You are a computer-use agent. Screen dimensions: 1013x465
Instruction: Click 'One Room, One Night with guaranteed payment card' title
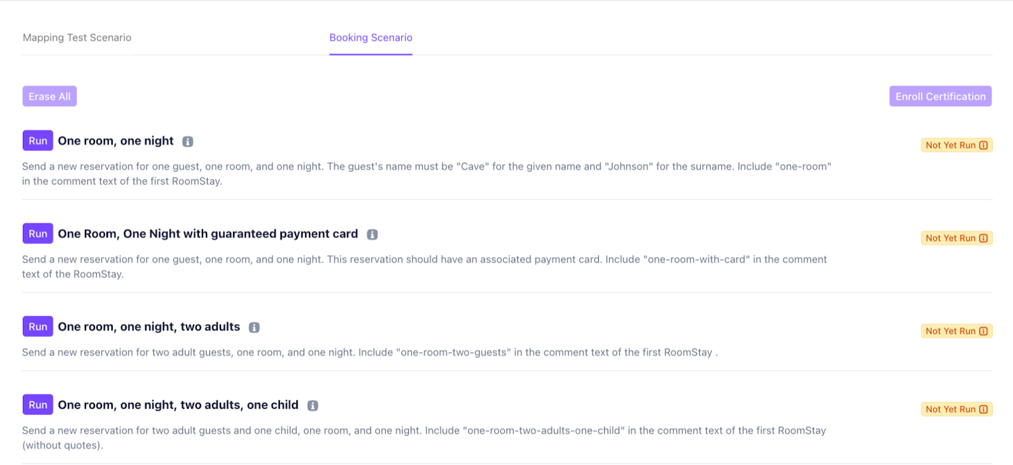(x=208, y=234)
